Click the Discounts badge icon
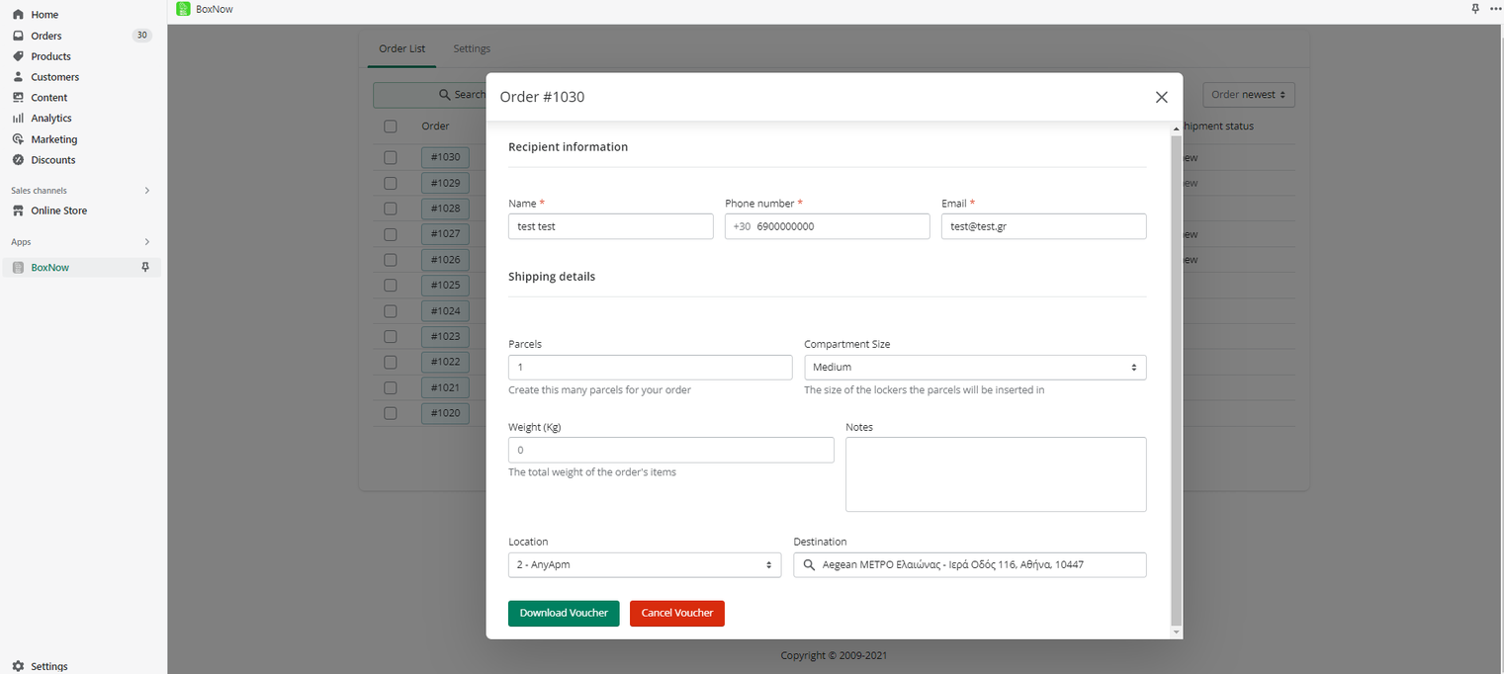1504x674 pixels. [x=18, y=160]
